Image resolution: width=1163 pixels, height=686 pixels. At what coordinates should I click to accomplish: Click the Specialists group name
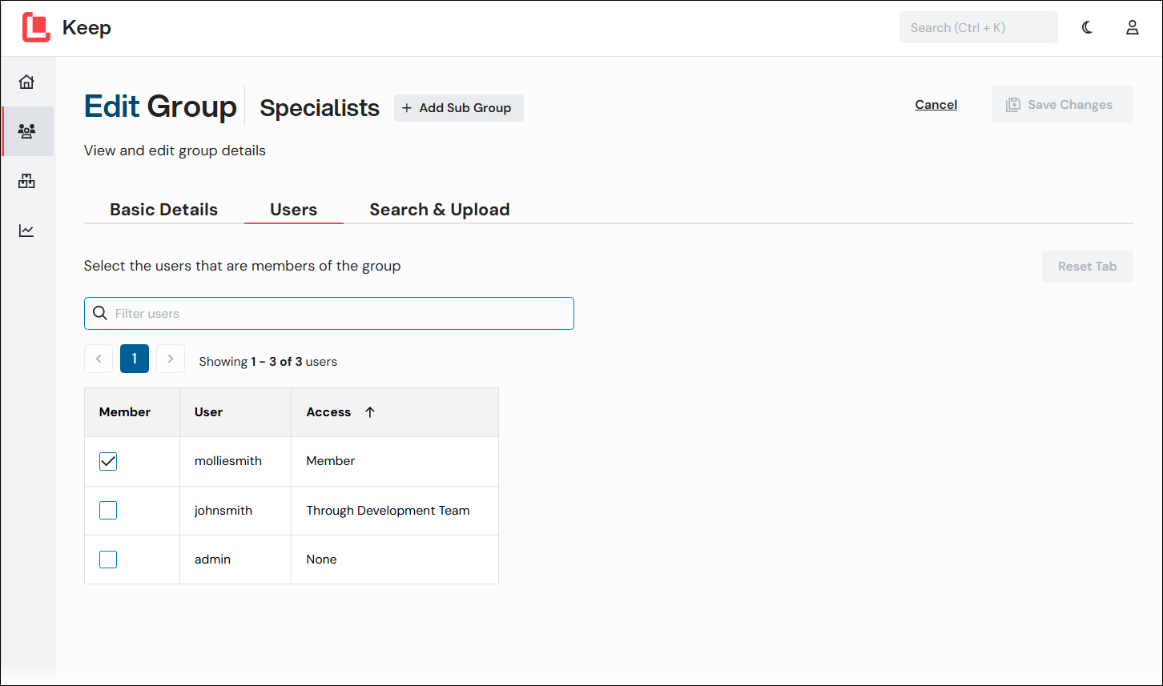point(320,108)
